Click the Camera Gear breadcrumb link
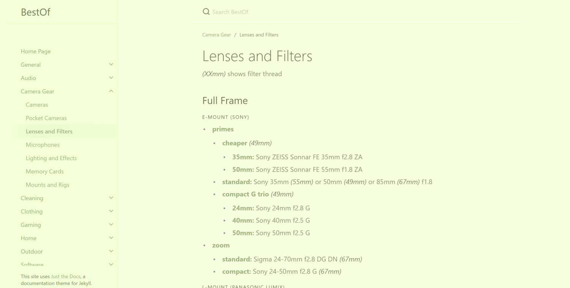 217,35
